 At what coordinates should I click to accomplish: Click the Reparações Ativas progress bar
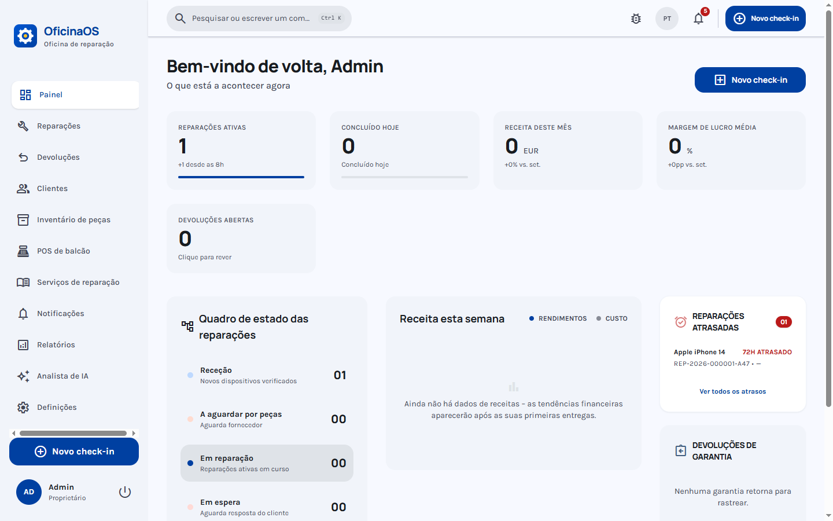(x=241, y=177)
